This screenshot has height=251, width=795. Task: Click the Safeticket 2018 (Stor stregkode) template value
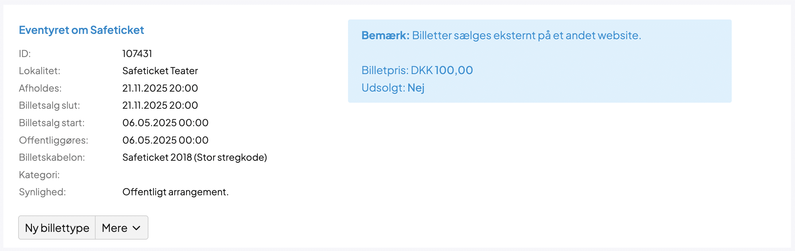tap(195, 157)
